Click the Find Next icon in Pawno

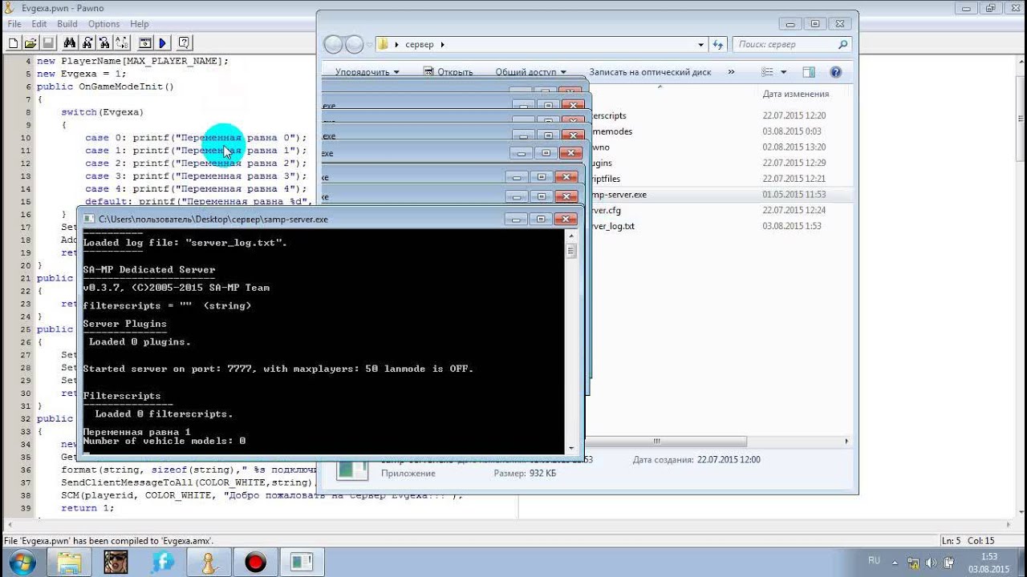tap(87, 43)
